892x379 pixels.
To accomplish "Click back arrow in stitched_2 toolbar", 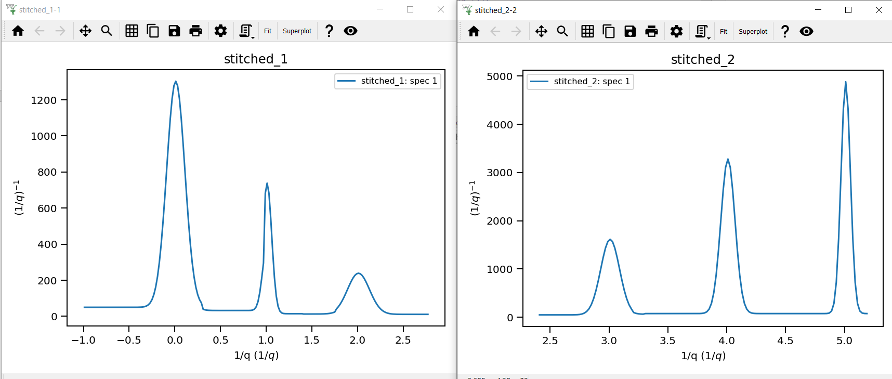I will click(495, 32).
